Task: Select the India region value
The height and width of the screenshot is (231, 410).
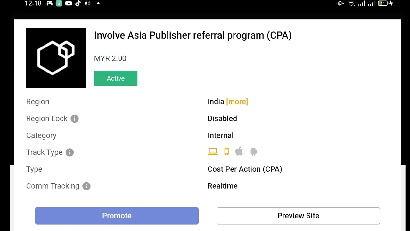Action: [x=216, y=102]
